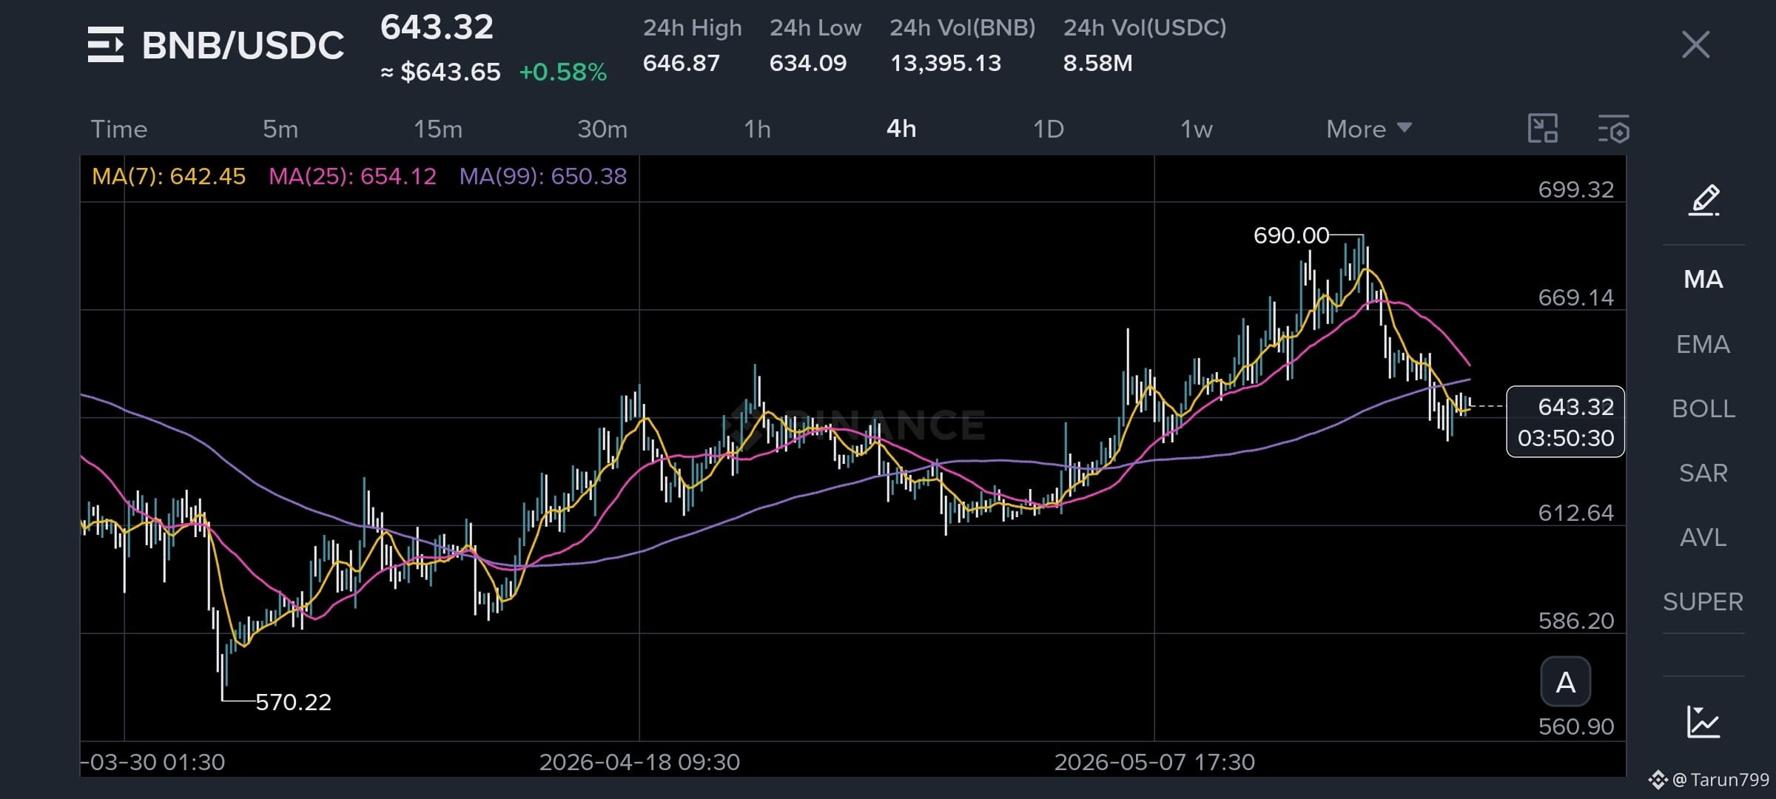Viewport: 1776px width, 799px height.
Task: Toggle the auto-scale A button
Action: tap(1565, 682)
